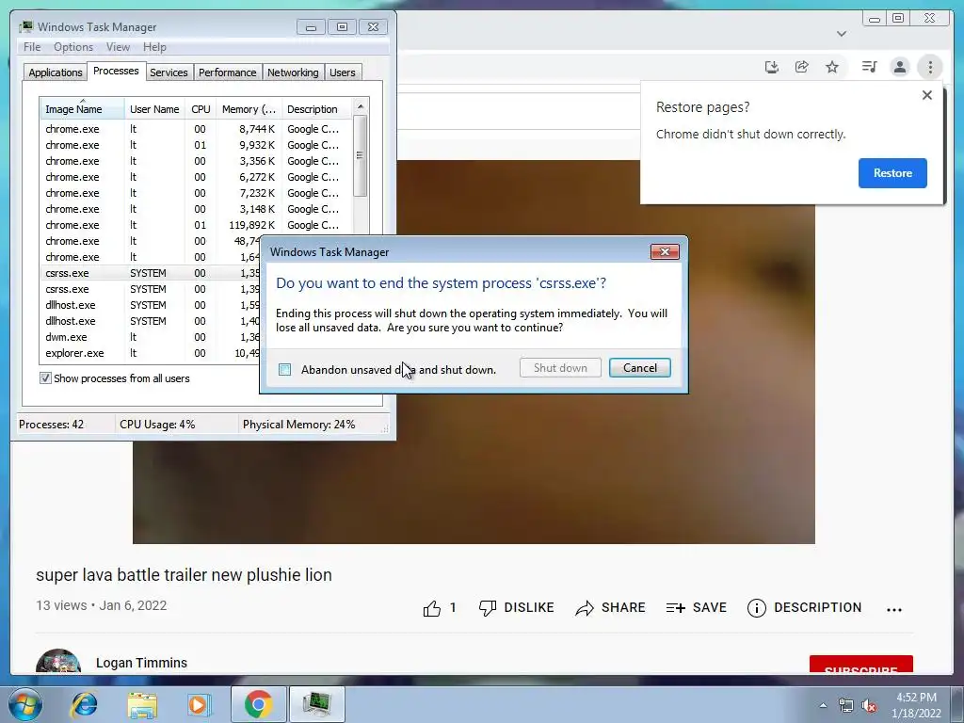The image size is (964, 723).
Task: Click SAVE to playlist button
Action: click(x=696, y=608)
